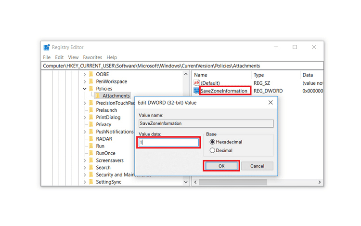The image size is (361, 226).
Task: Select the (Default) value name
Action: pyautogui.click(x=210, y=83)
